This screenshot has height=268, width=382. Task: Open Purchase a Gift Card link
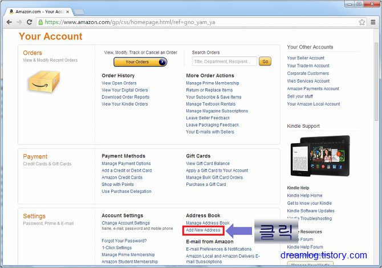click(x=206, y=184)
